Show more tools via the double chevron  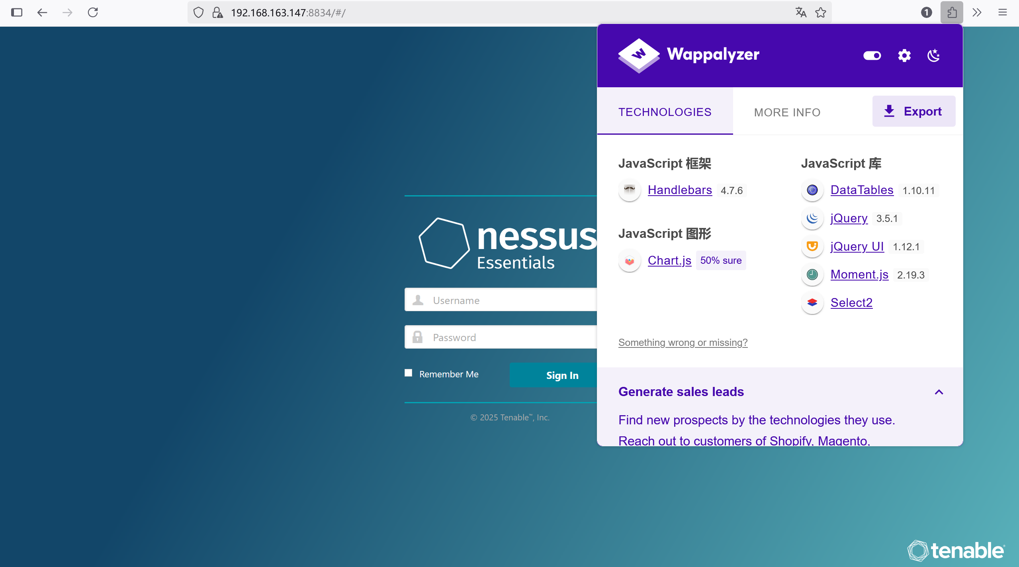coord(977,13)
